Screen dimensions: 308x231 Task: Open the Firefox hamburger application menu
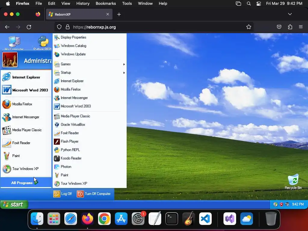300,27
